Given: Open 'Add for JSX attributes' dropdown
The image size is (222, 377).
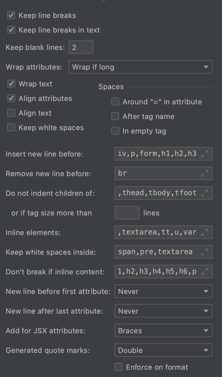Looking at the screenshot, I should pos(163,331).
